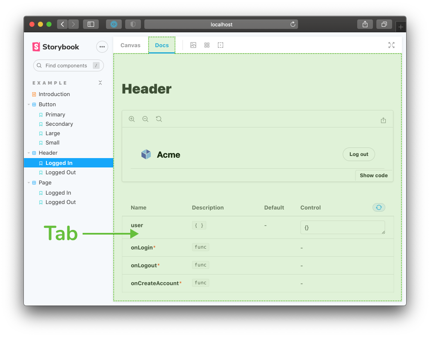This screenshot has width=430, height=337.
Task: Click the func badge in onLogin row
Action: 201,247
